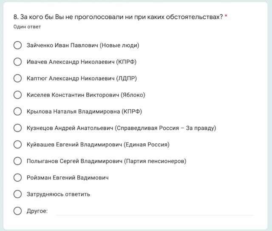Click question 8 title text
The width and height of the screenshot is (272, 231).
118,17
